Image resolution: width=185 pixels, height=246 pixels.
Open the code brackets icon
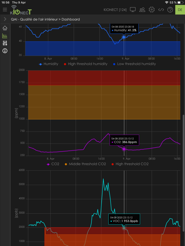point(161,10)
